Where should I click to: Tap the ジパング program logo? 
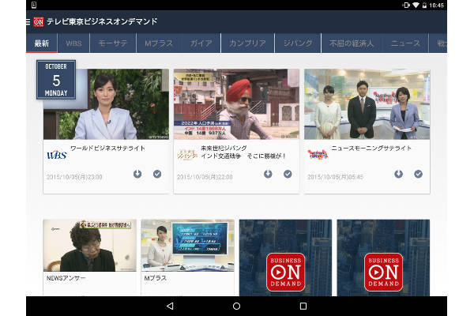(187, 155)
